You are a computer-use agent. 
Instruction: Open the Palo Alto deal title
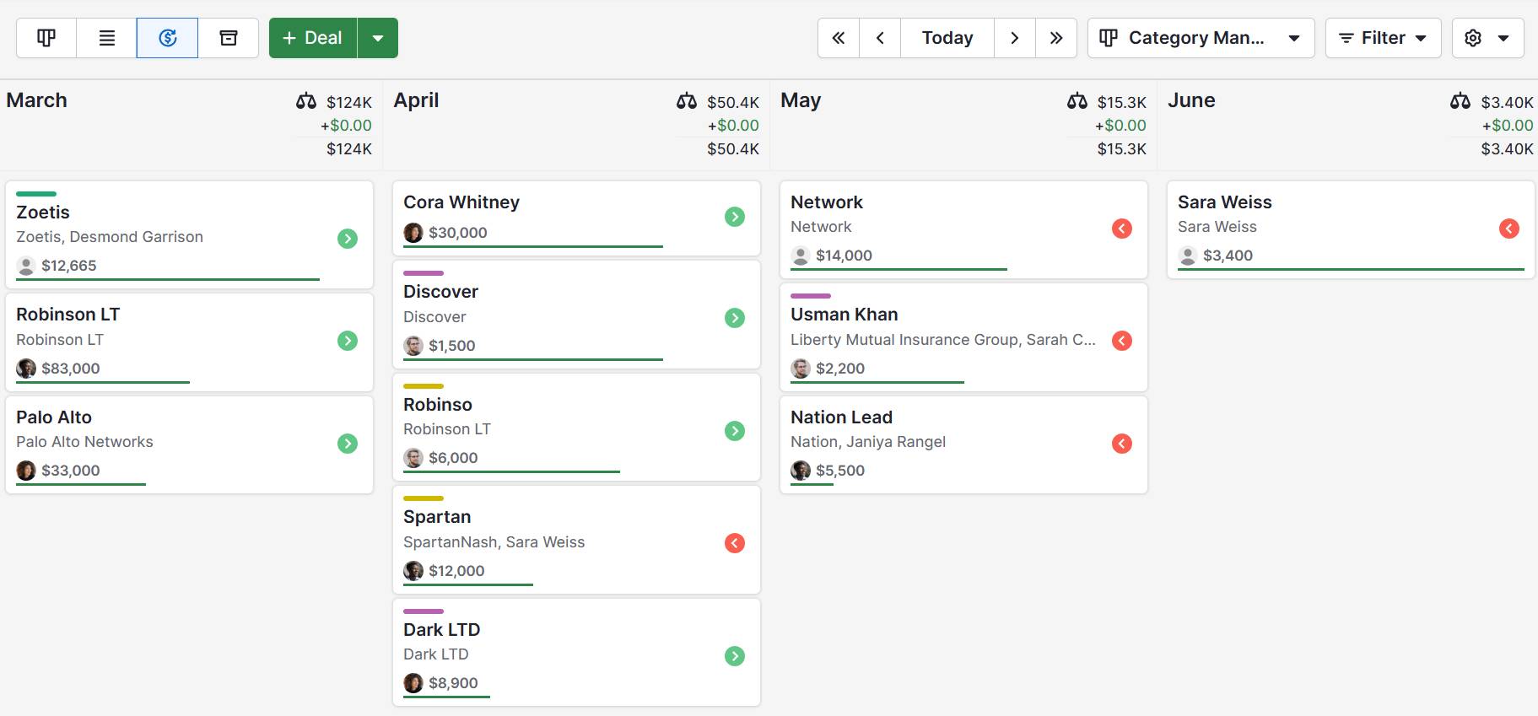(x=54, y=417)
